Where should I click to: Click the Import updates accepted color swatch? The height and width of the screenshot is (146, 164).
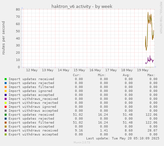6,95
